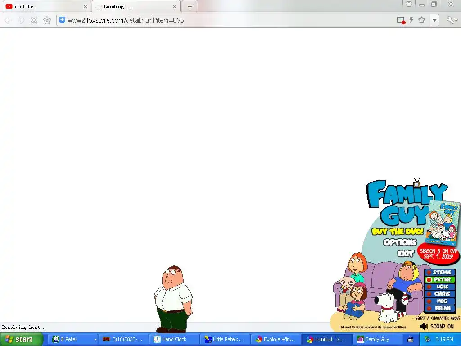Click the Peter Griffin desktop character

[x=173, y=299]
